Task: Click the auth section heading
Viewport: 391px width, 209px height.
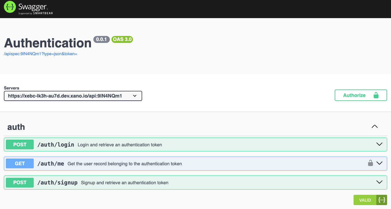Action: (16, 127)
